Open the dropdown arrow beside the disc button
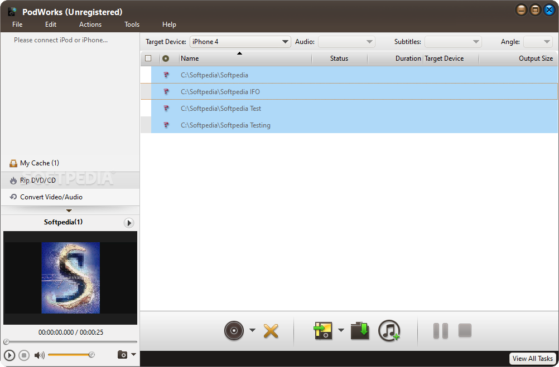This screenshot has height=367, width=559. 252,330
